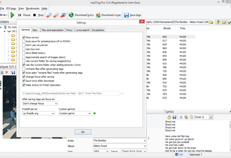Click the folder path field in Settings
Image resolution: width=231 pixels, height=158 pixels.
[71, 93]
